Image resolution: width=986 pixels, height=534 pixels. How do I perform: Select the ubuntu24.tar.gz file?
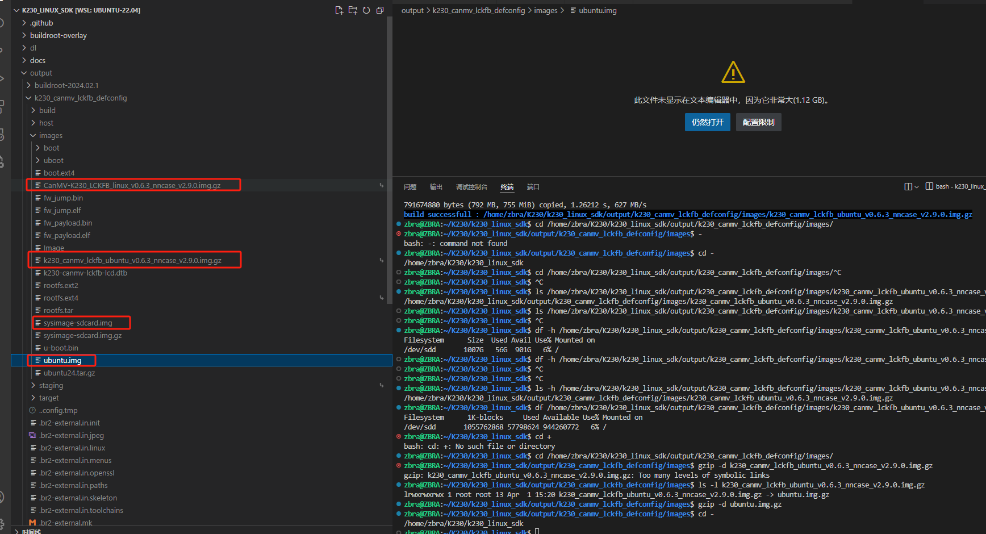click(69, 373)
